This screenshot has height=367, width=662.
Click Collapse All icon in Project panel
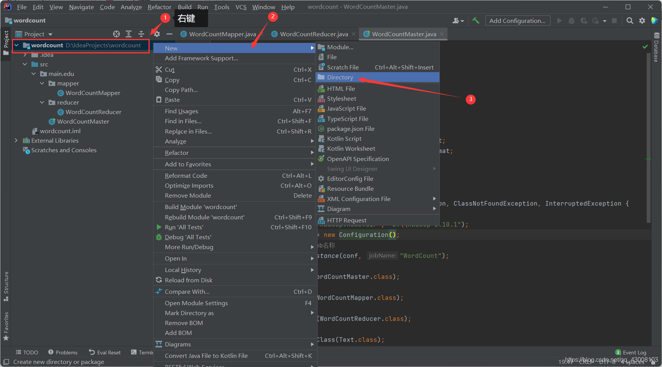pos(141,34)
